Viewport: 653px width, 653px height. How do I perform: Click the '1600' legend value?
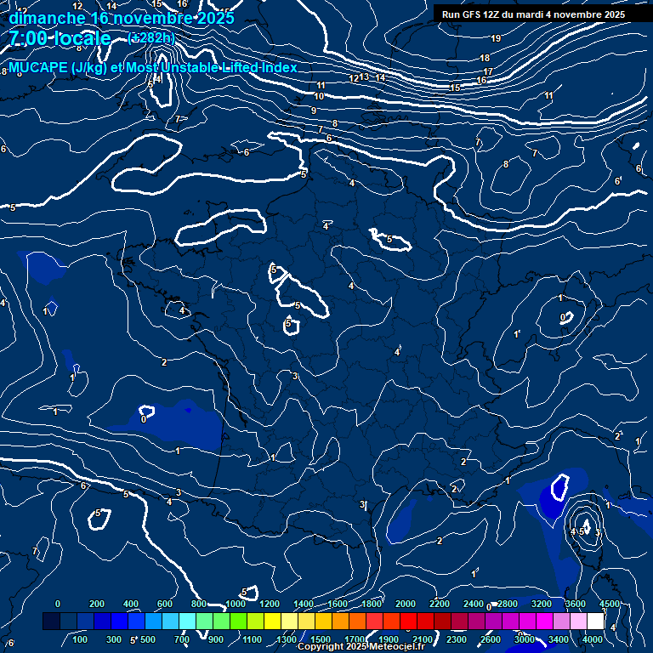pyautogui.click(x=338, y=604)
